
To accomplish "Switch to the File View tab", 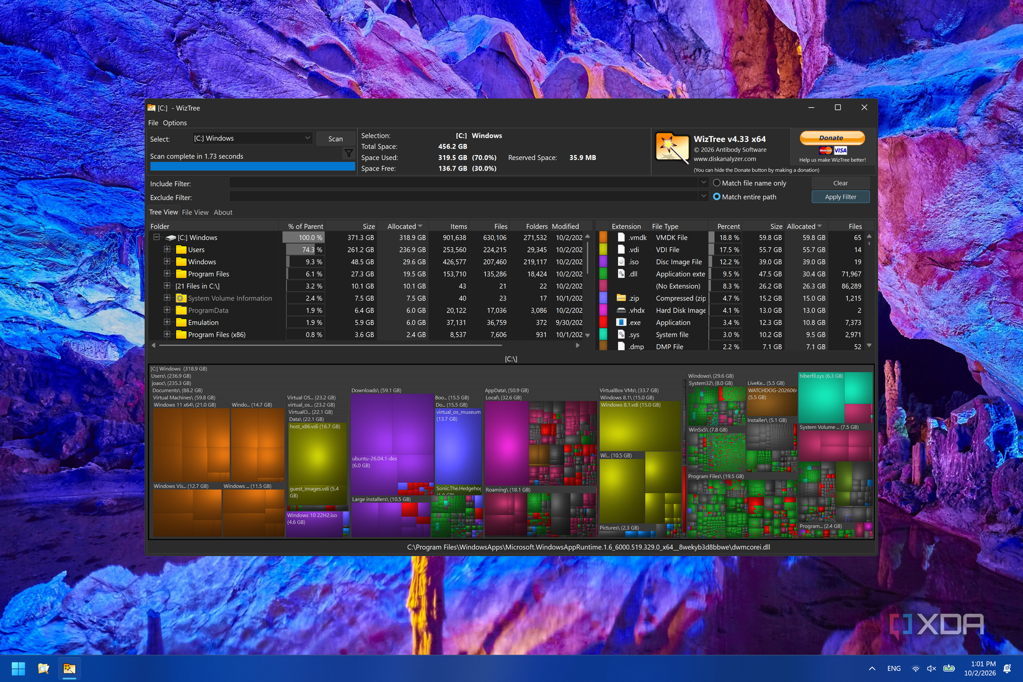I will point(195,213).
